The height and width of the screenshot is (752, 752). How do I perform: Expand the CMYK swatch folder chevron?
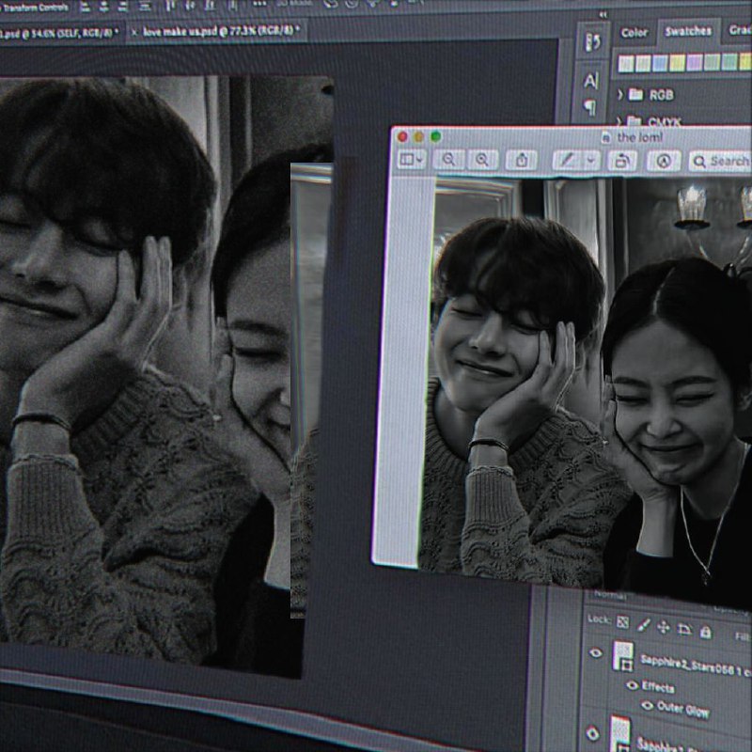(x=619, y=120)
